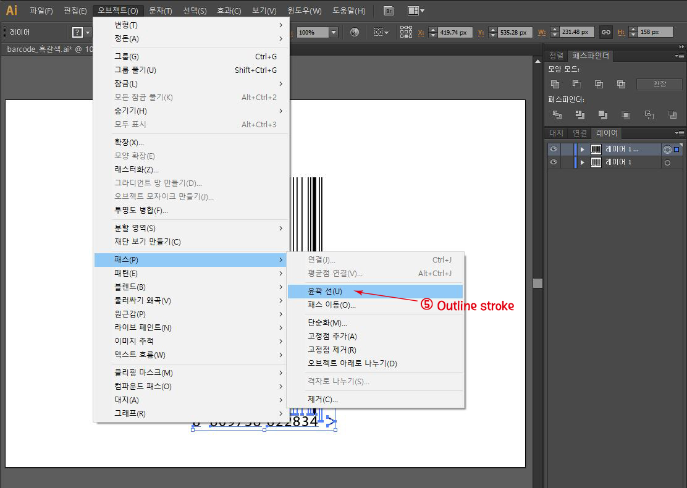Click the isolate selected object icon

[x=378, y=32]
